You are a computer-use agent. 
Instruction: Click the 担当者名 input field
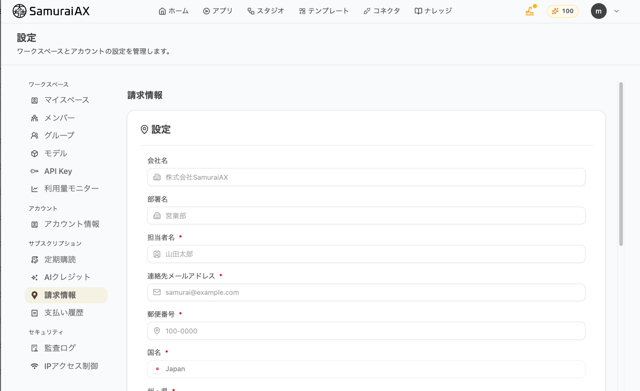[x=366, y=254]
